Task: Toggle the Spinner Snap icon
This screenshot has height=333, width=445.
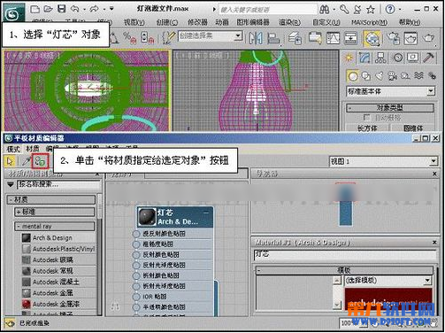Action: (x=147, y=37)
